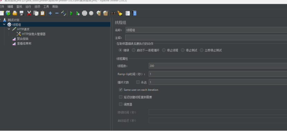287x131 pixels.
Task: Paste using the clipboard icon
Action: tap(43, 13)
